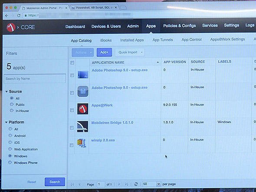Refresh the table with pagination refresh icon
The width and height of the screenshot is (256, 192).
coord(136,184)
